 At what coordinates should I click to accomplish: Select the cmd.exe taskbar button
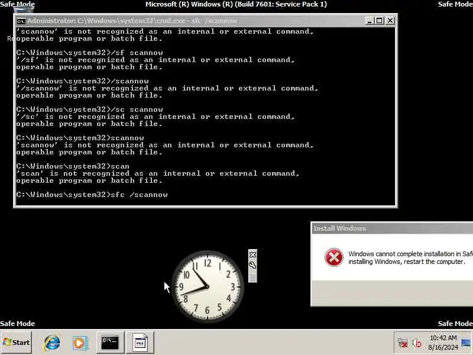pyautogui.click(x=110, y=343)
